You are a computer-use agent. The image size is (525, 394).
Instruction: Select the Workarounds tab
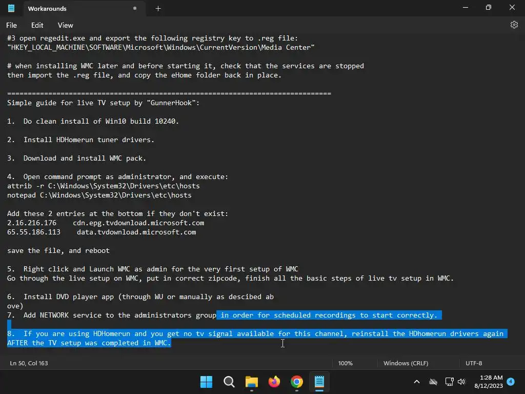tap(85, 8)
